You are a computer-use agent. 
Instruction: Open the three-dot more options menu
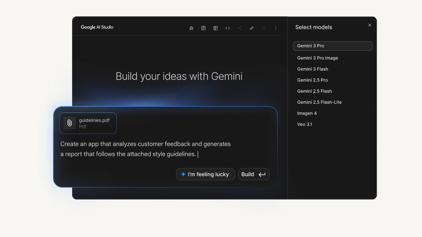tap(276, 28)
